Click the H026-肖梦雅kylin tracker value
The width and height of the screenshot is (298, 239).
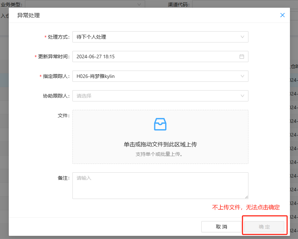click(96, 76)
